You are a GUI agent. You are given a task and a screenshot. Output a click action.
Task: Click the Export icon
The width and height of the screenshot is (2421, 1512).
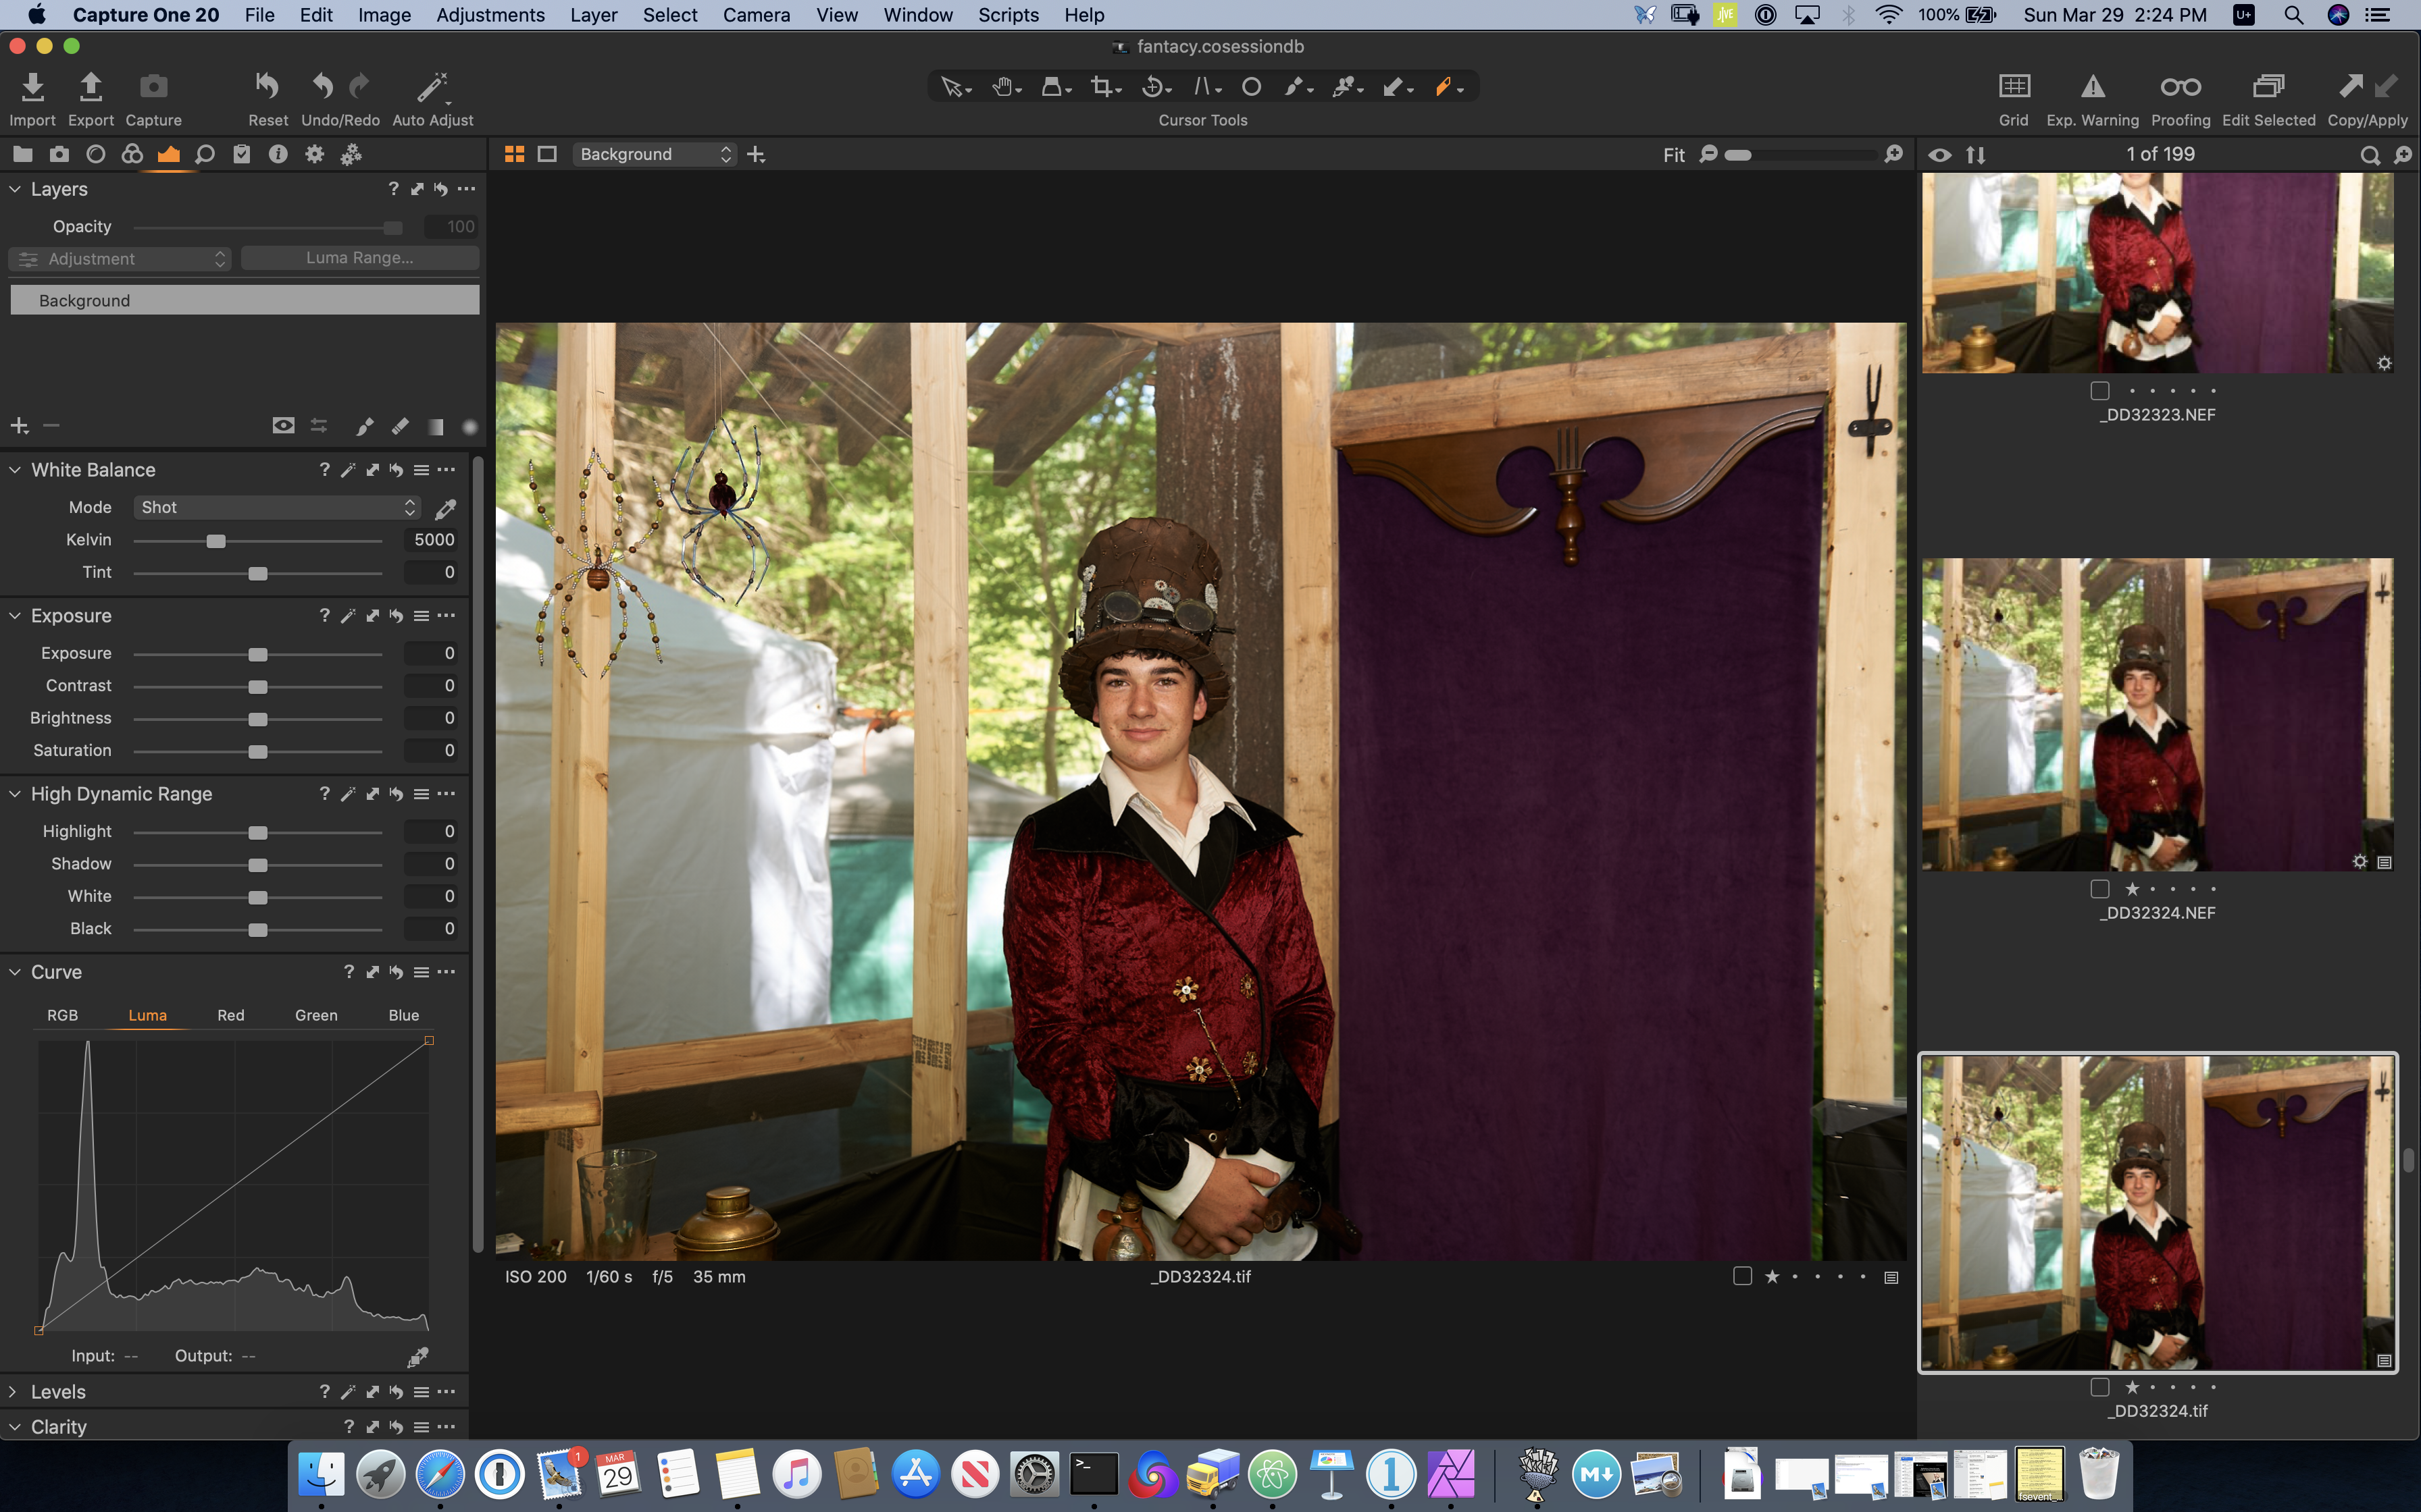coord(90,87)
